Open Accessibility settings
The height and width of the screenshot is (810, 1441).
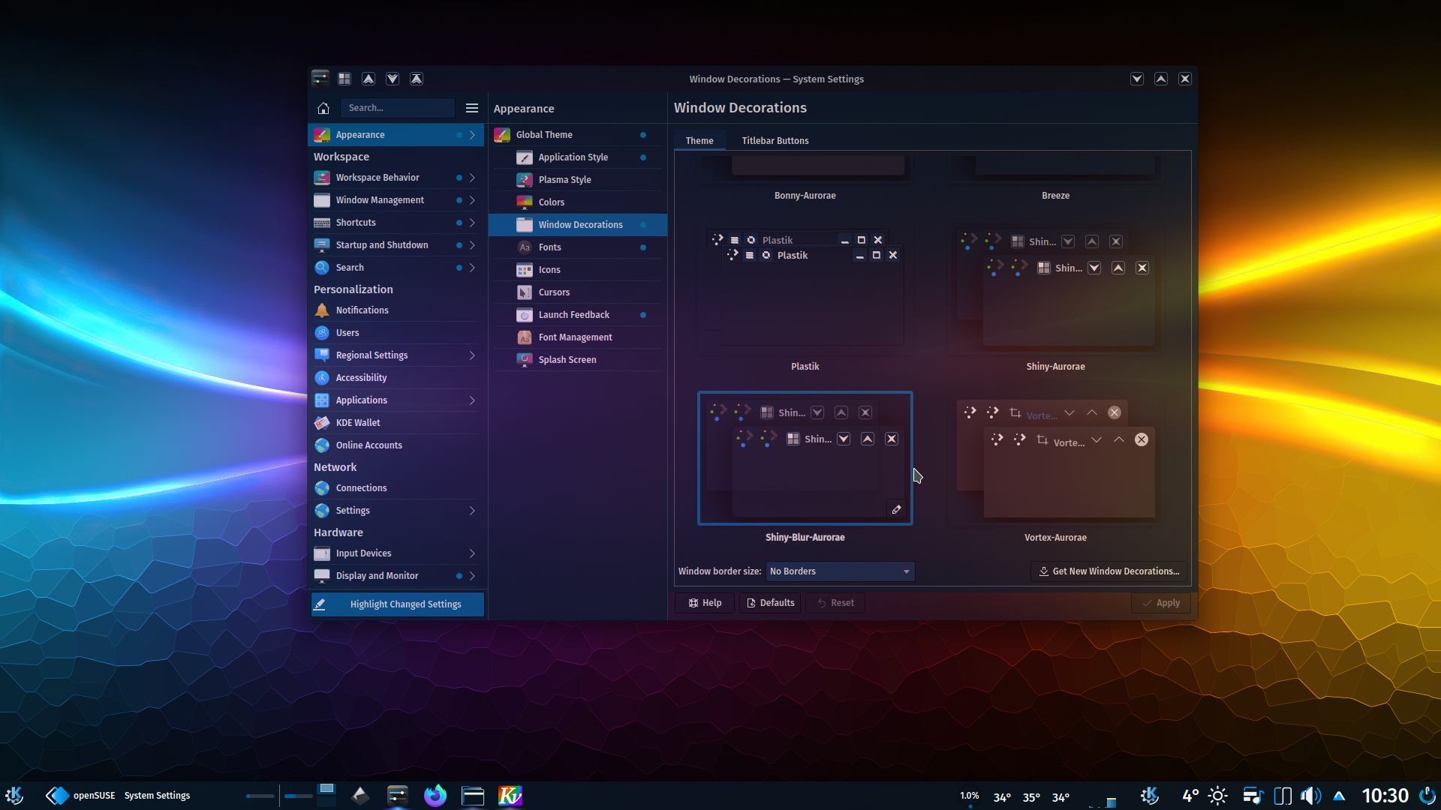(x=396, y=378)
